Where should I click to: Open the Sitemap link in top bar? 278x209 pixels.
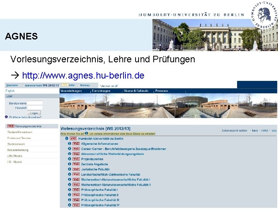click(85, 85)
